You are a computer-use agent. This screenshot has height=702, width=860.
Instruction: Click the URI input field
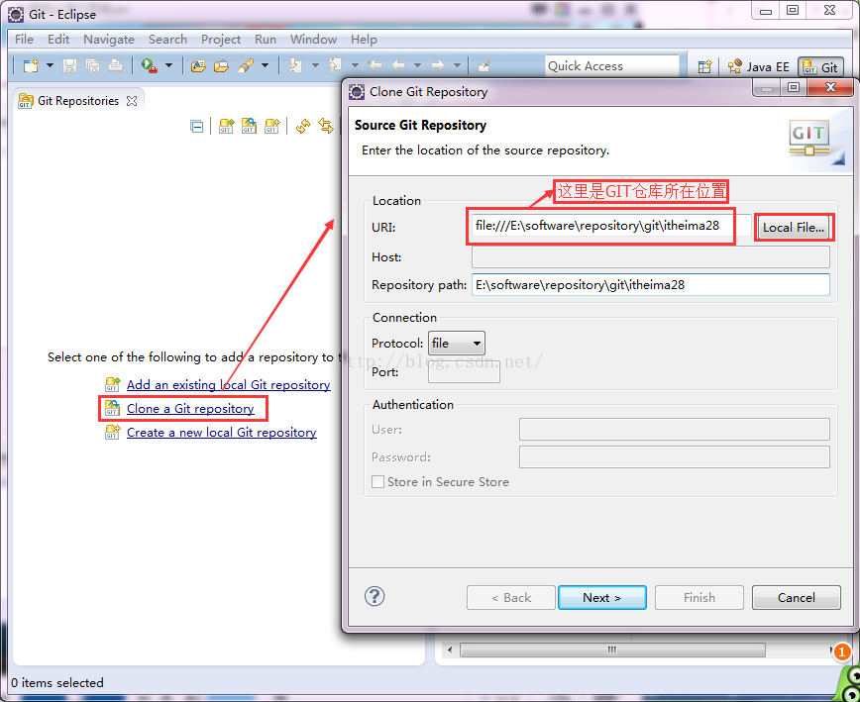click(611, 226)
